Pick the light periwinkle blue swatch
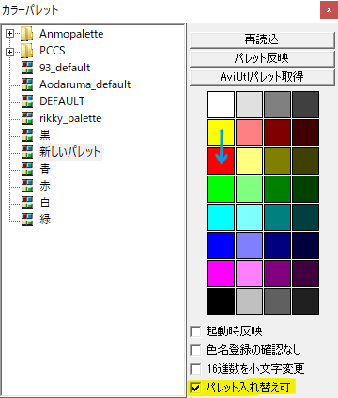 (x=249, y=245)
